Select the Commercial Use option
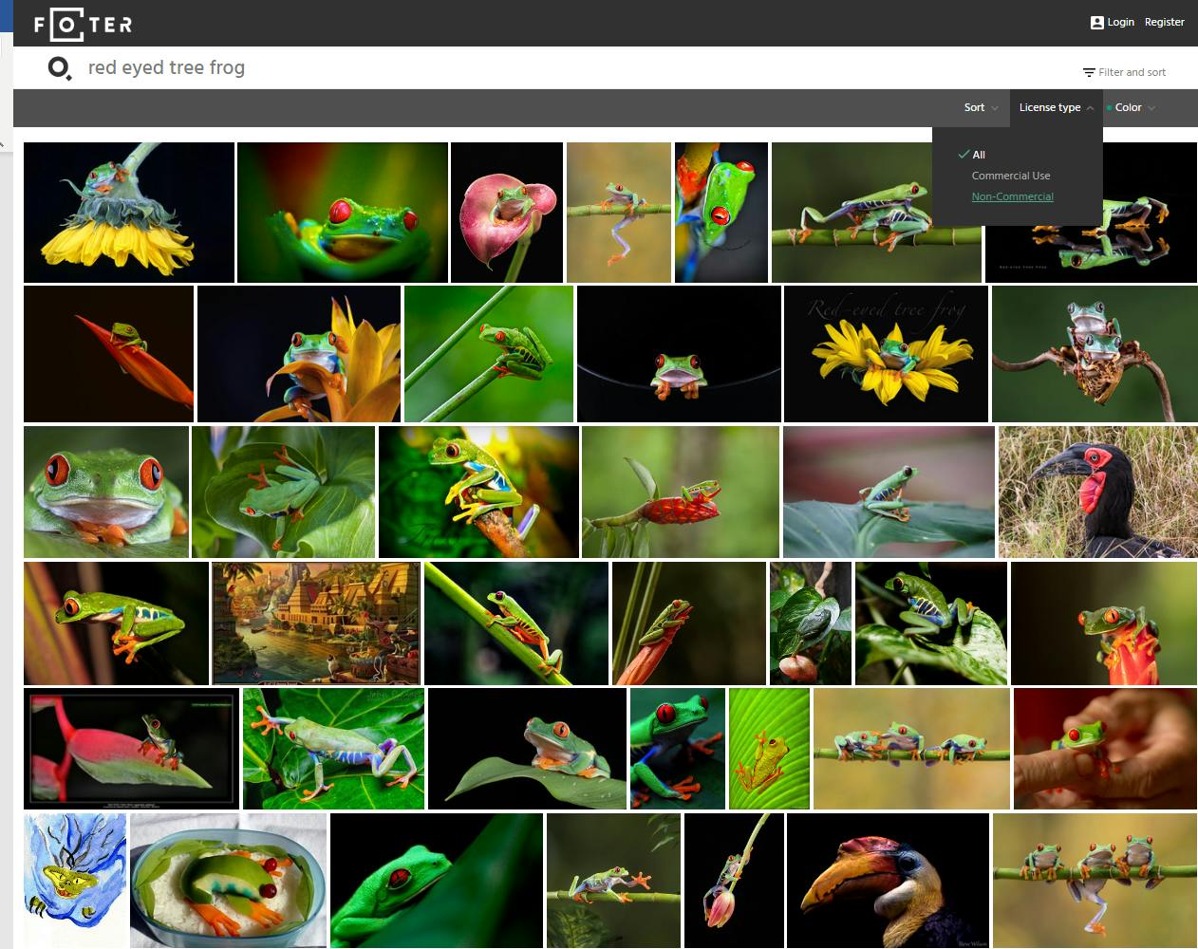The width and height of the screenshot is (1198, 949). click(x=1011, y=176)
